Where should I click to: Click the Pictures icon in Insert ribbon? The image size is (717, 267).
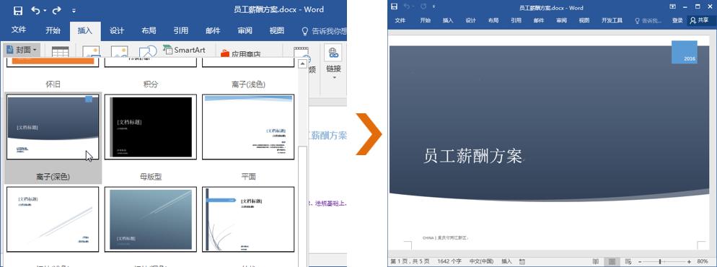(x=91, y=52)
